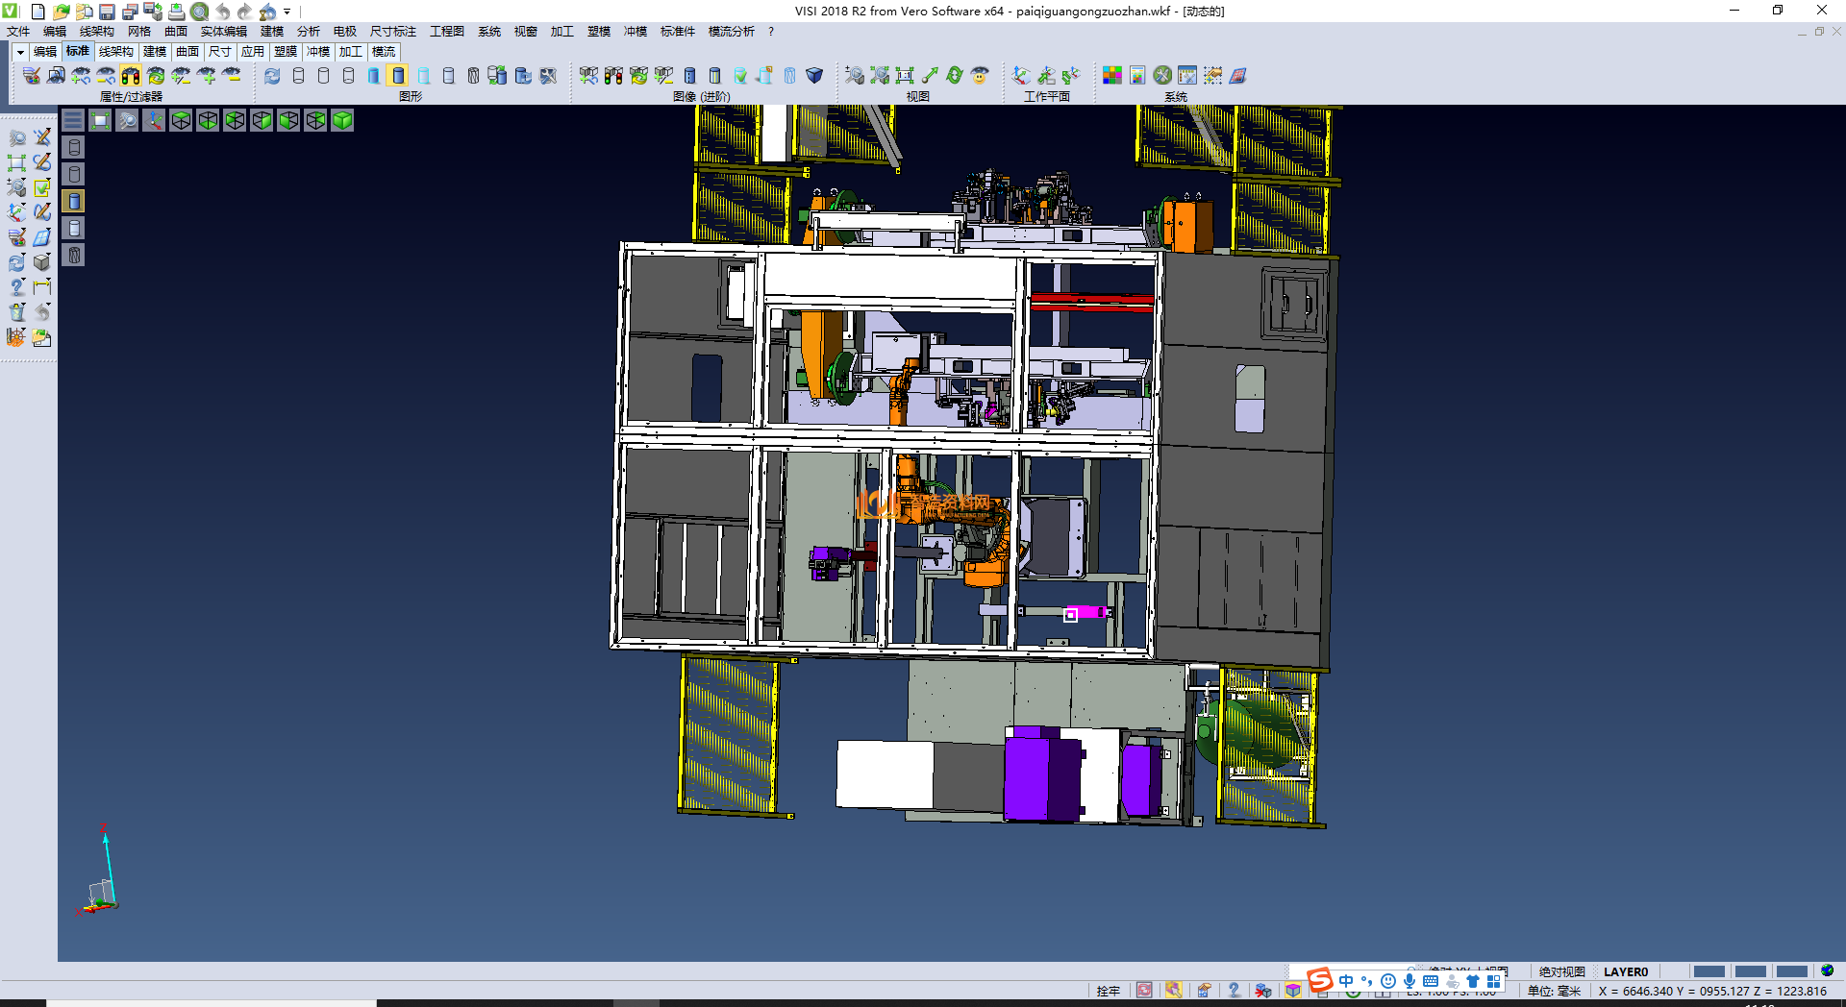The height and width of the screenshot is (1007, 1846).
Task: Open the 文件 menu
Action: click(x=18, y=32)
